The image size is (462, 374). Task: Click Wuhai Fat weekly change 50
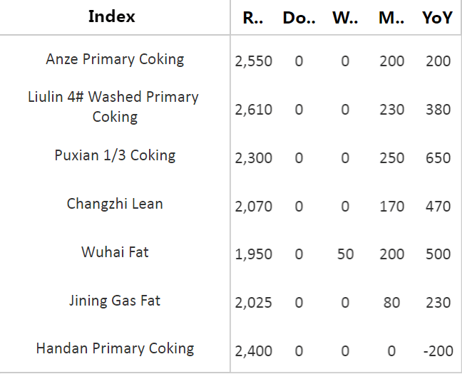click(x=345, y=254)
